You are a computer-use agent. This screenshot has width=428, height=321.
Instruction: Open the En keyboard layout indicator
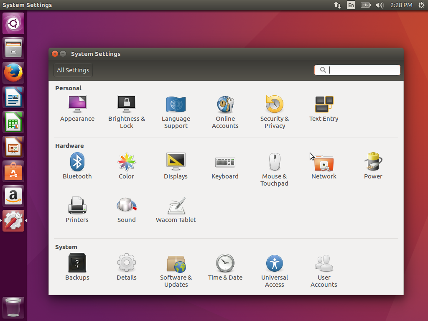pyautogui.click(x=351, y=5)
